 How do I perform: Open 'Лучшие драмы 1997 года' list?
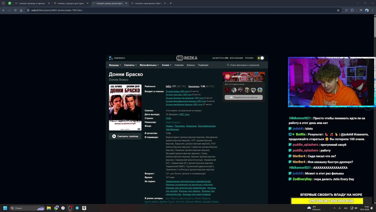click(177, 91)
